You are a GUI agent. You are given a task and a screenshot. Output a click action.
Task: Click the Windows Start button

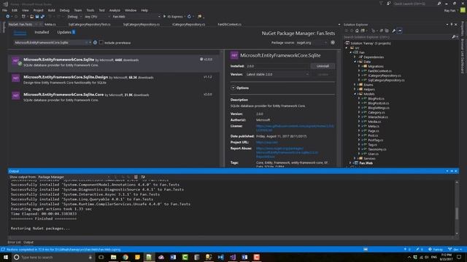coord(6,257)
